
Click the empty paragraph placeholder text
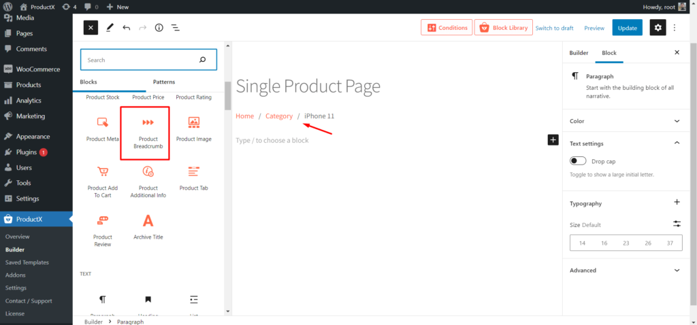(x=272, y=140)
